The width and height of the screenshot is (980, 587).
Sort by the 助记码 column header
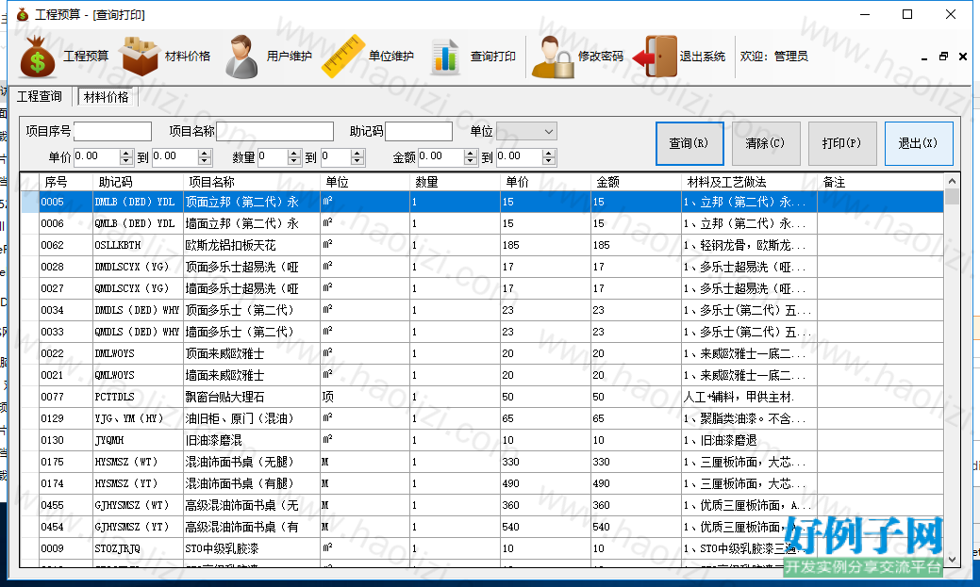(138, 182)
